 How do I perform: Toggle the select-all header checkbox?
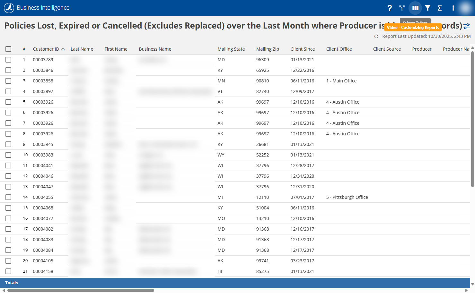tap(8, 49)
